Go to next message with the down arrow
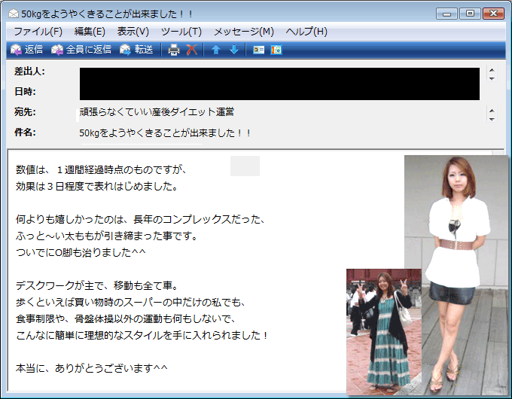Viewport: 512px width, 399px height. 234,50
